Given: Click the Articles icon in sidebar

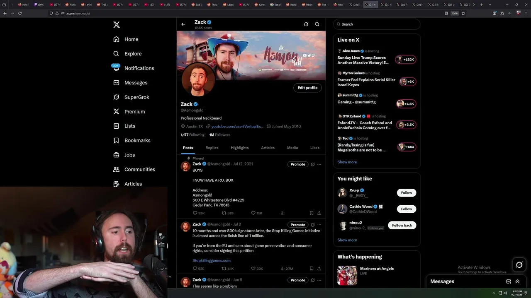Looking at the screenshot, I should click(116, 184).
